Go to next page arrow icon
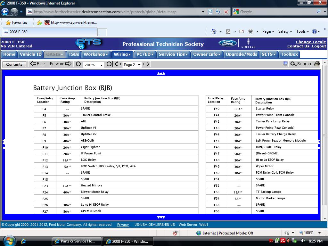This screenshot has width=328, height=246. click(x=147, y=64)
